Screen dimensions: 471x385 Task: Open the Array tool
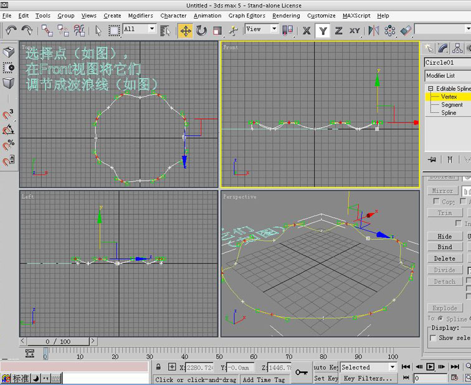pos(389,31)
